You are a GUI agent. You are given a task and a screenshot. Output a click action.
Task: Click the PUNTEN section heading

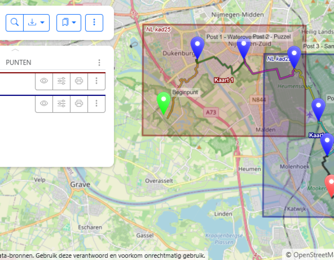point(19,62)
